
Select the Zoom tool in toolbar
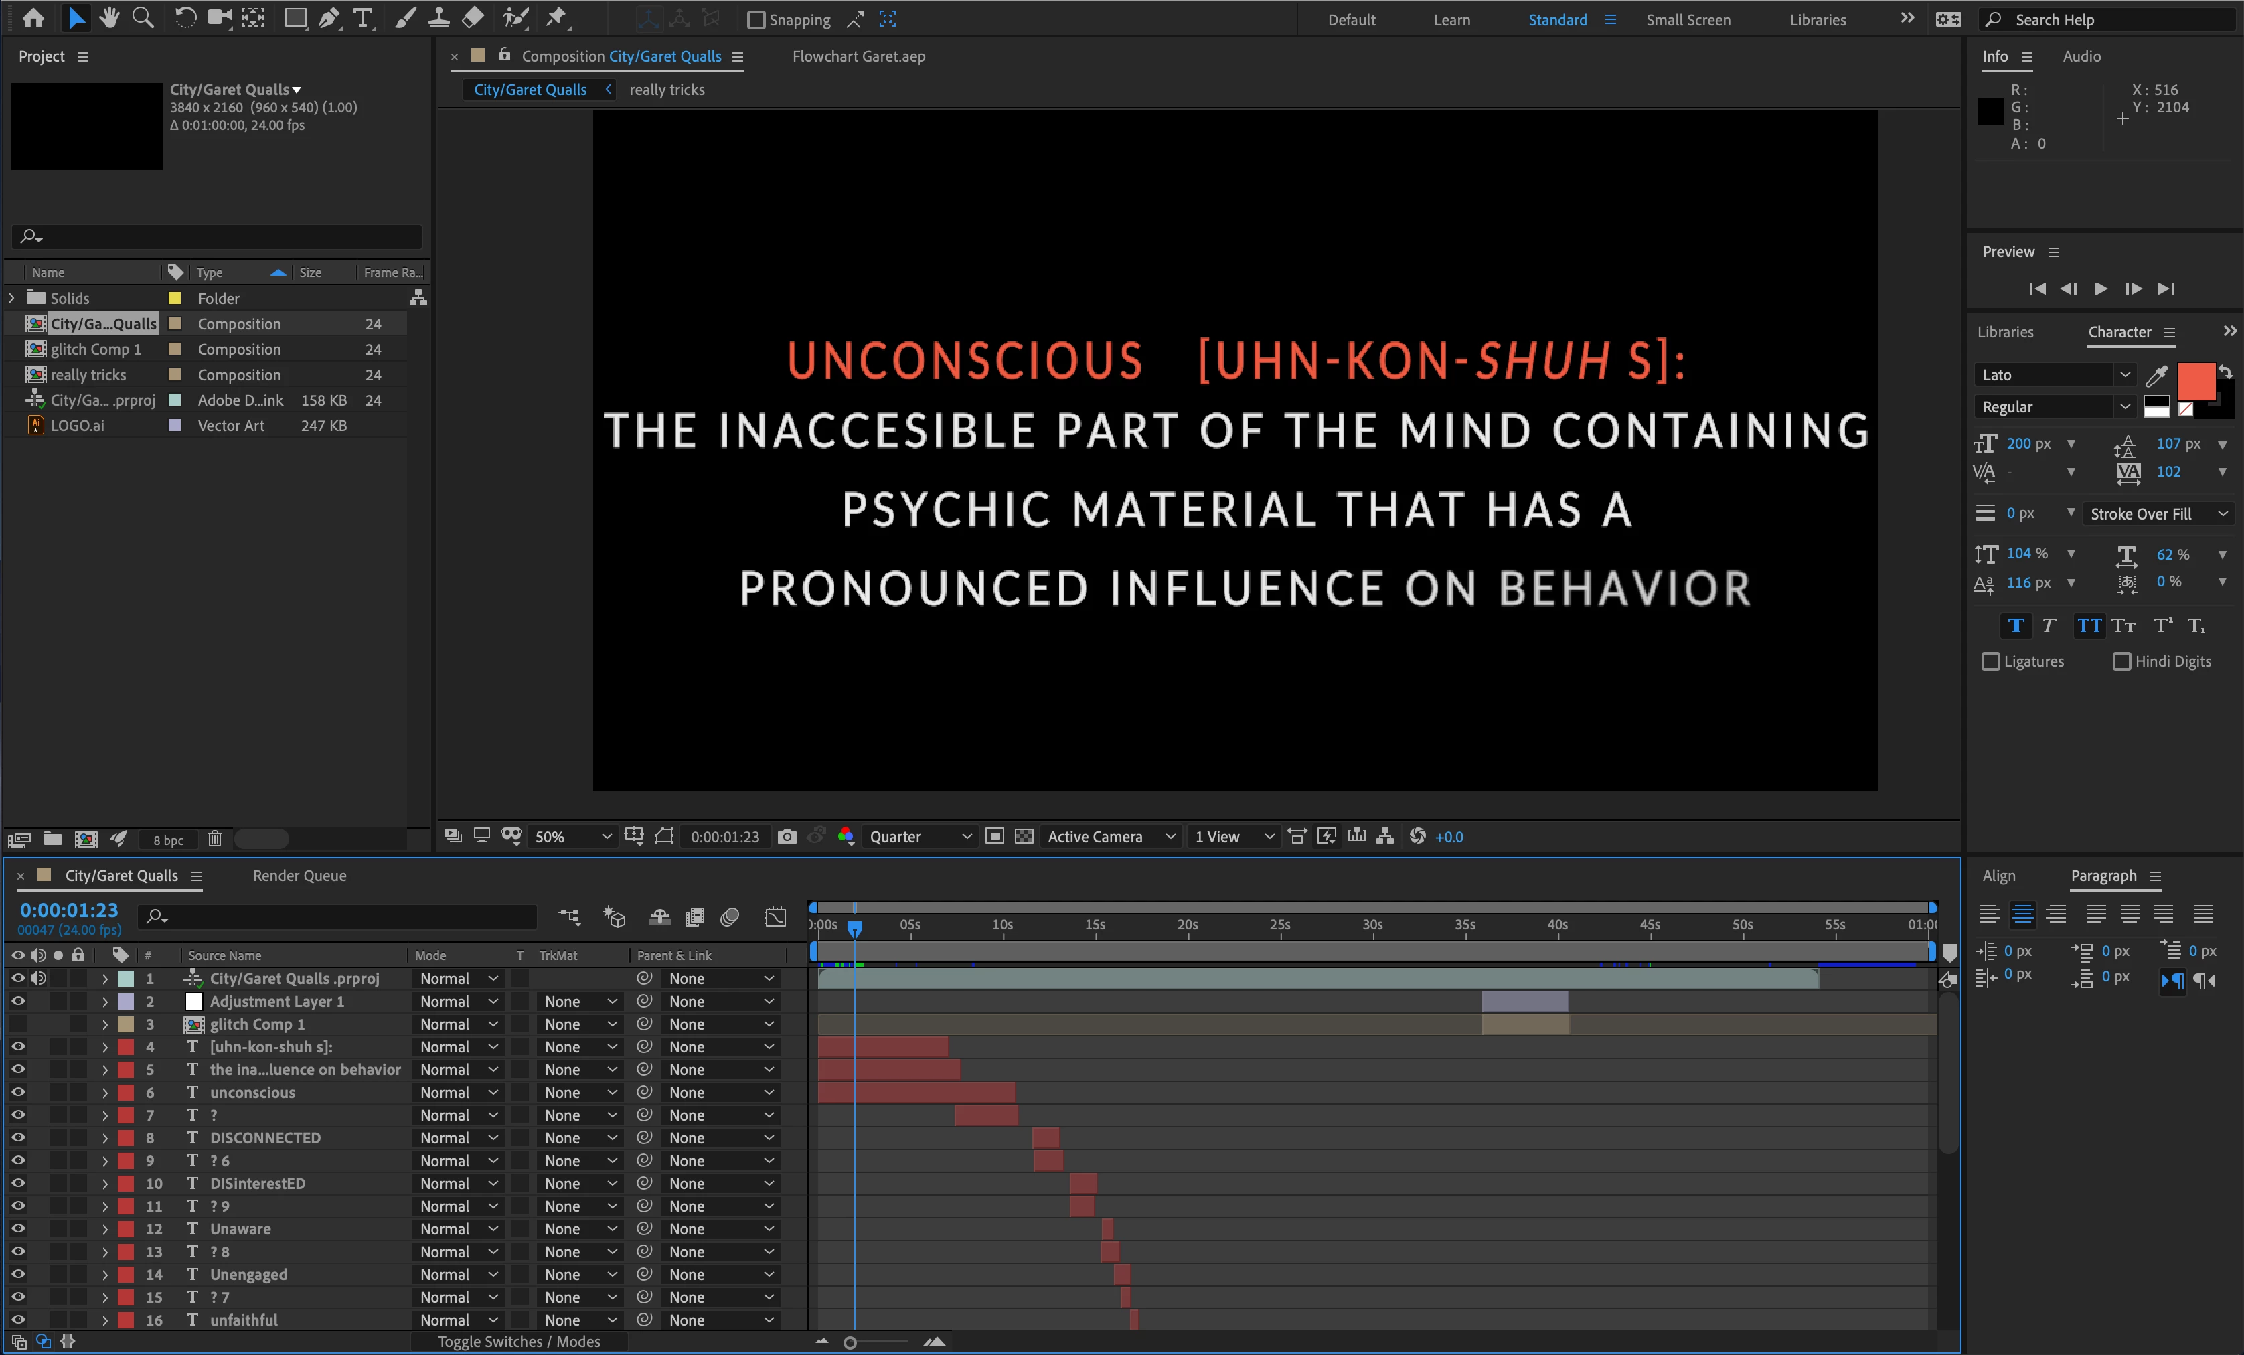143,18
